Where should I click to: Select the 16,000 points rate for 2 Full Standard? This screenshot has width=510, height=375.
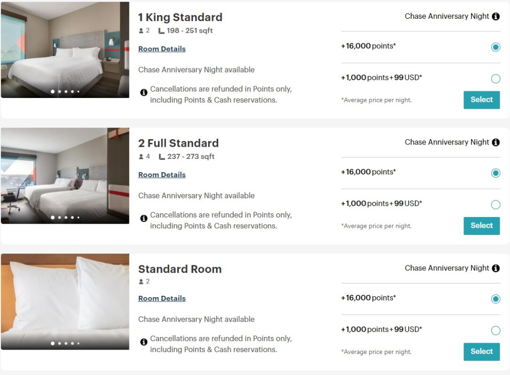[x=495, y=173]
